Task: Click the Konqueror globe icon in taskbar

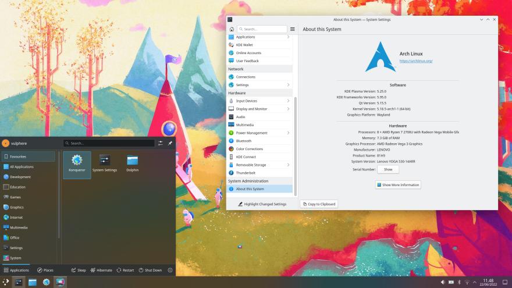Action: [46, 282]
